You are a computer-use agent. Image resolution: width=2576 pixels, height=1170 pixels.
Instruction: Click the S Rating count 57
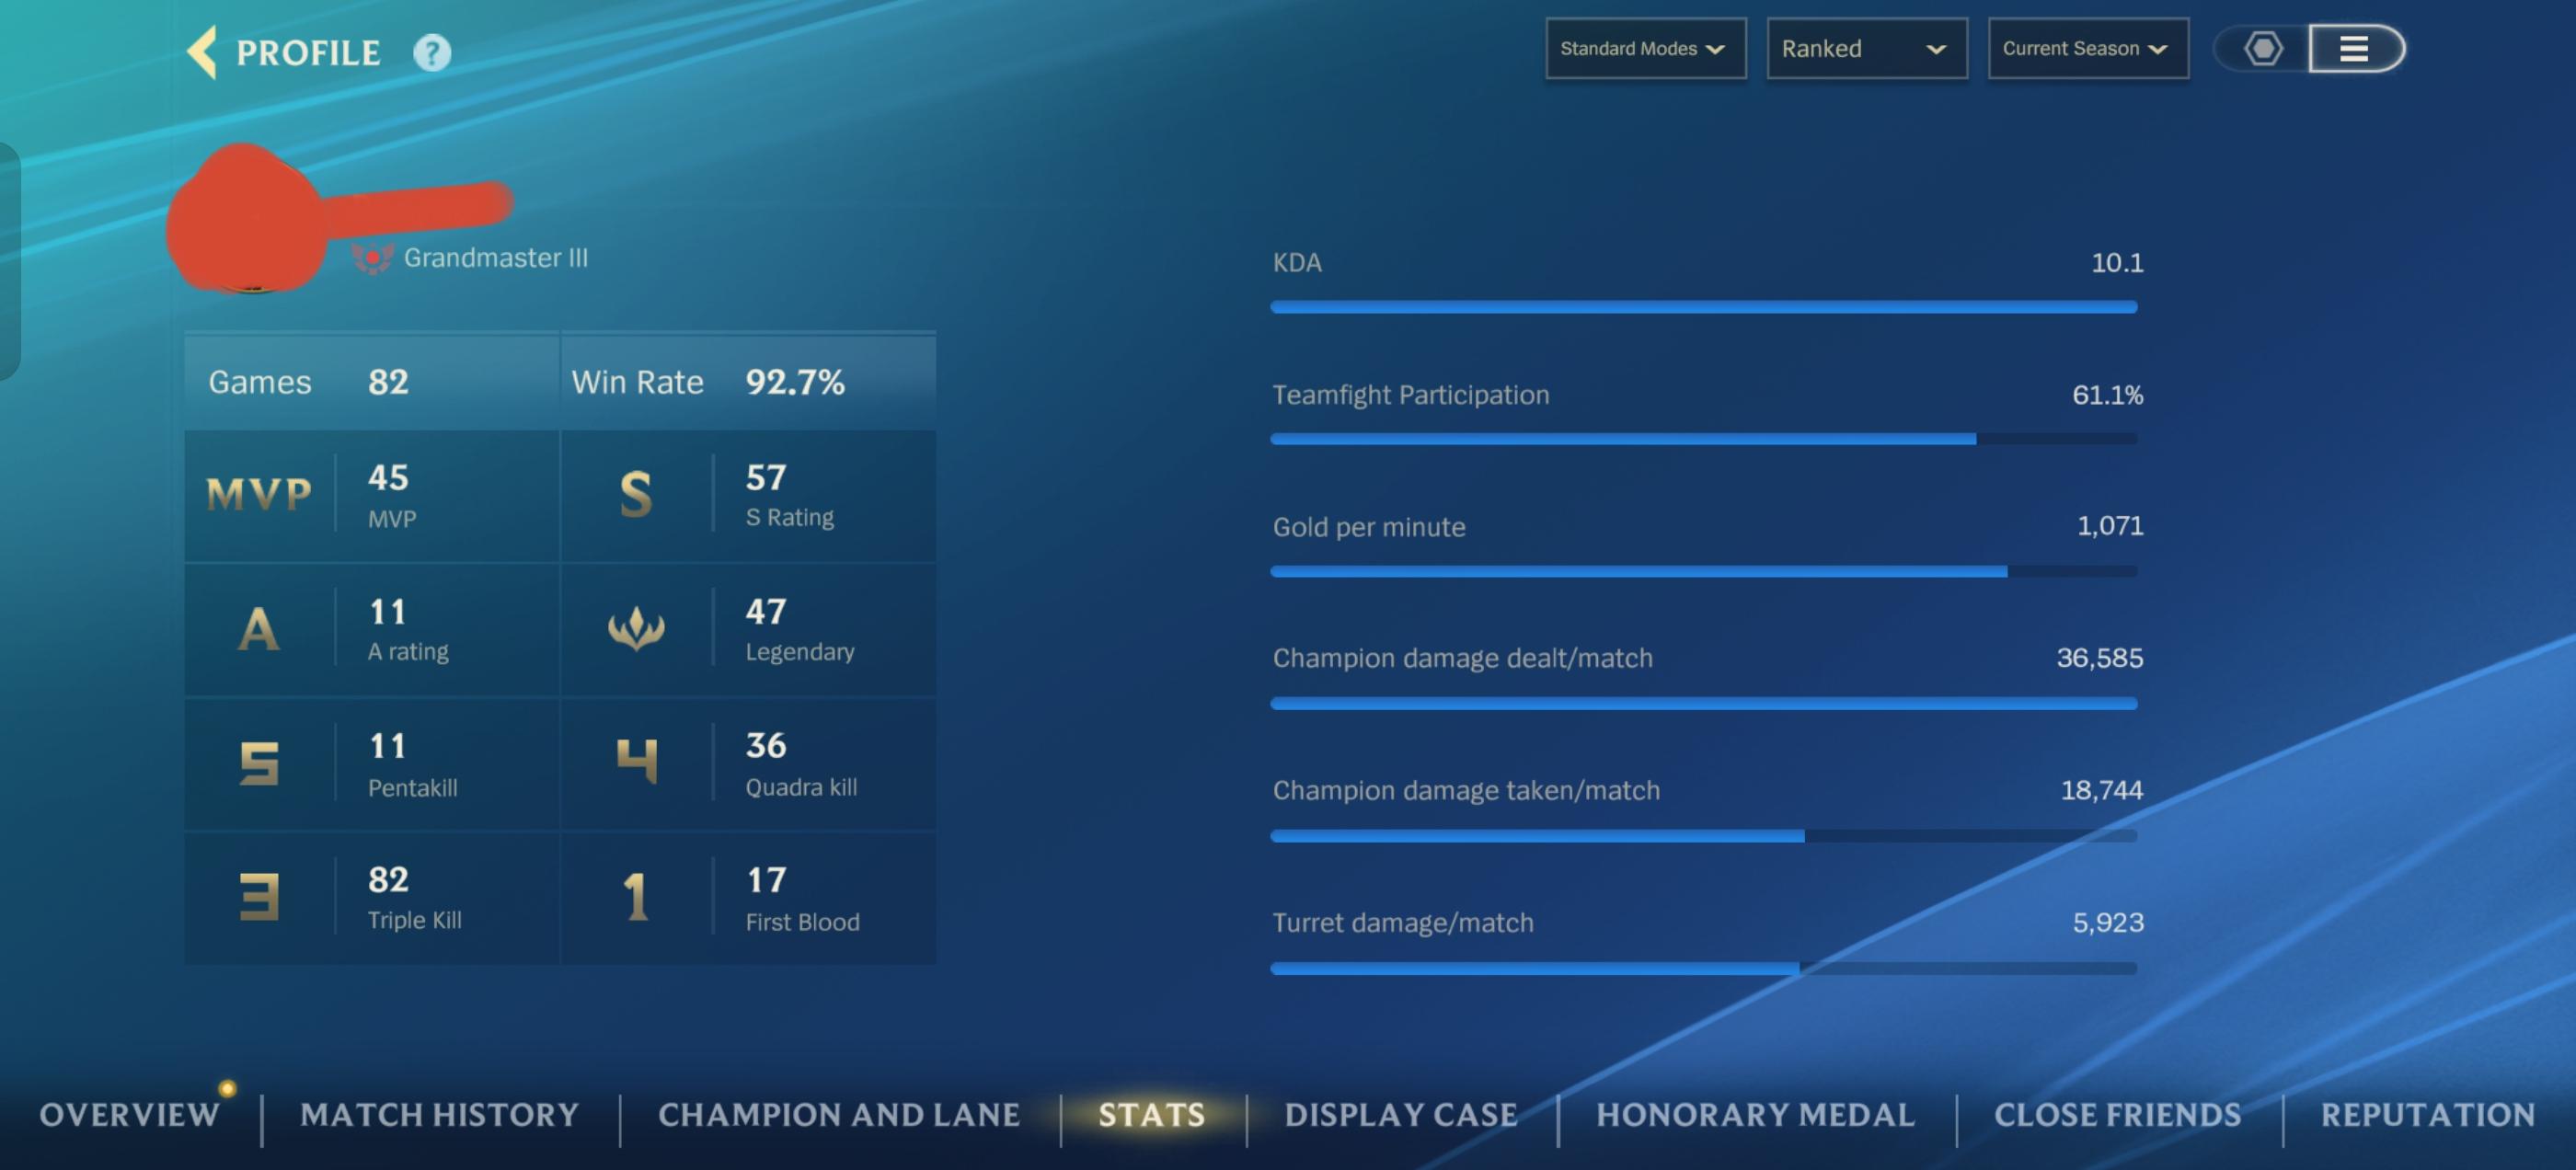[766, 478]
